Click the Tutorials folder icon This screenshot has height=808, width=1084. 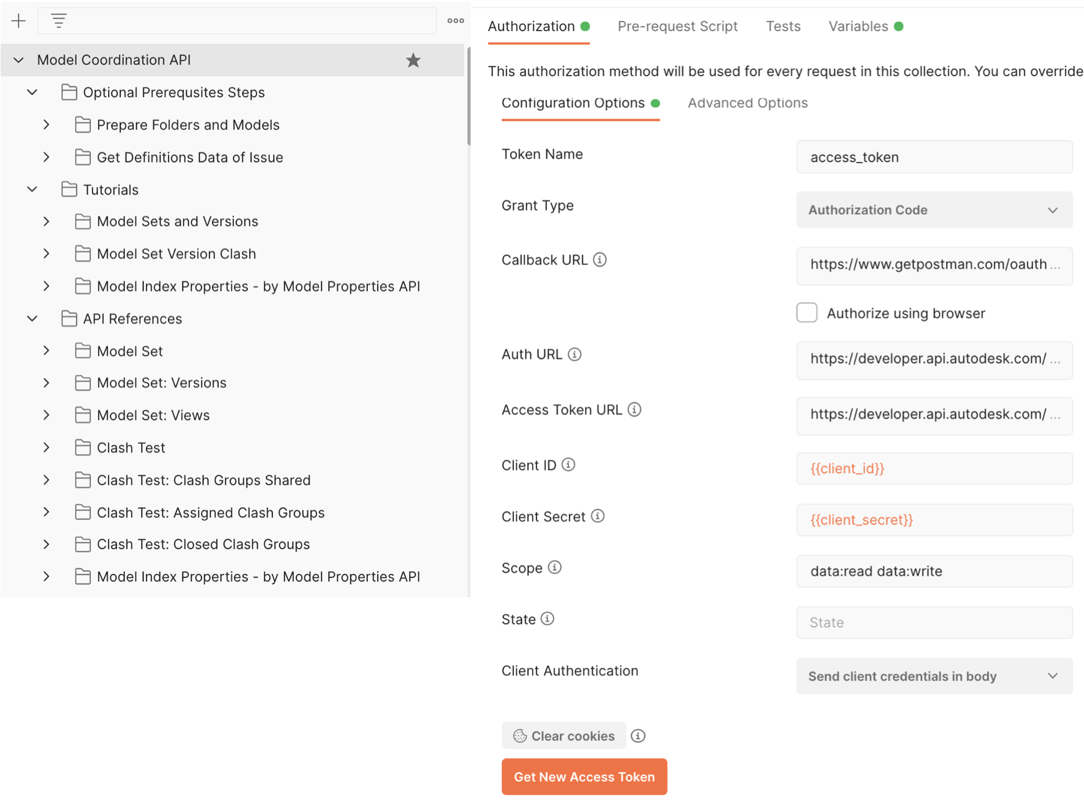(69, 189)
